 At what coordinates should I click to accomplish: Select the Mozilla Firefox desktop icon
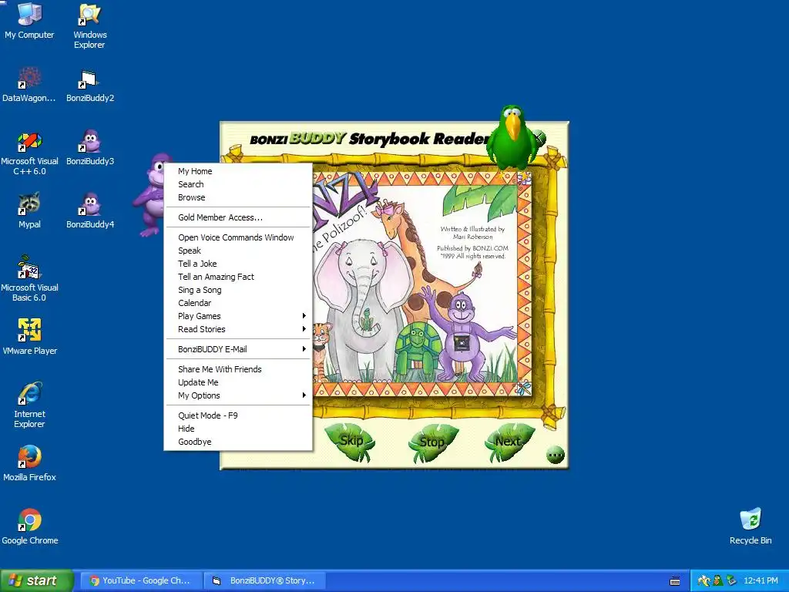[x=29, y=463]
